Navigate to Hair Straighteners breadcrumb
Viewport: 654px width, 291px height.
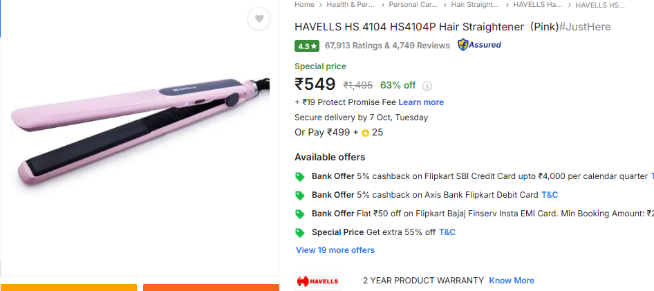click(x=475, y=5)
